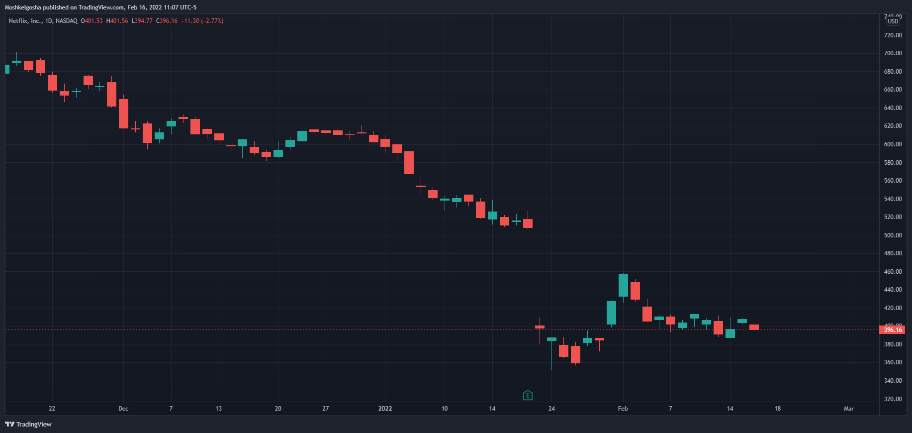Click the 340.00 price axis label
Image resolution: width=912 pixels, height=433 pixels.
[893, 381]
